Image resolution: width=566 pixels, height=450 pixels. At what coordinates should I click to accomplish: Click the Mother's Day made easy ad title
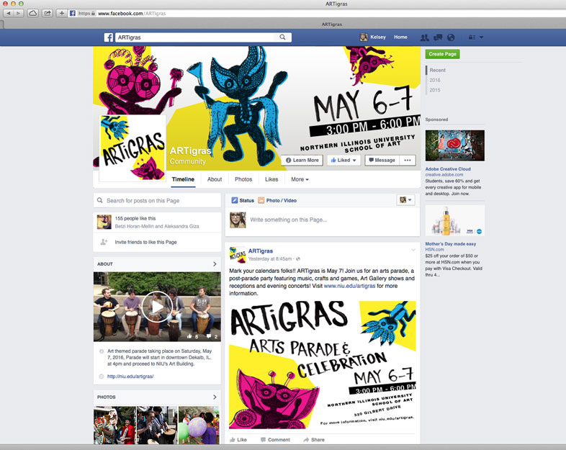click(x=451, y=244)
